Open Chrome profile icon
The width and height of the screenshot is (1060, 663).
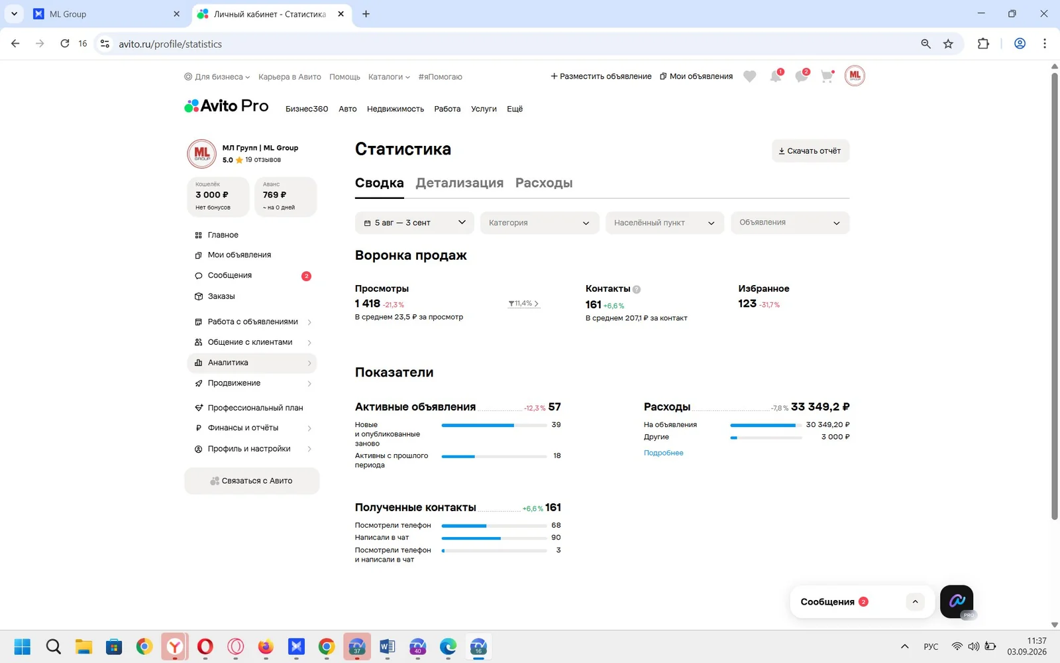pos(1020,44)
